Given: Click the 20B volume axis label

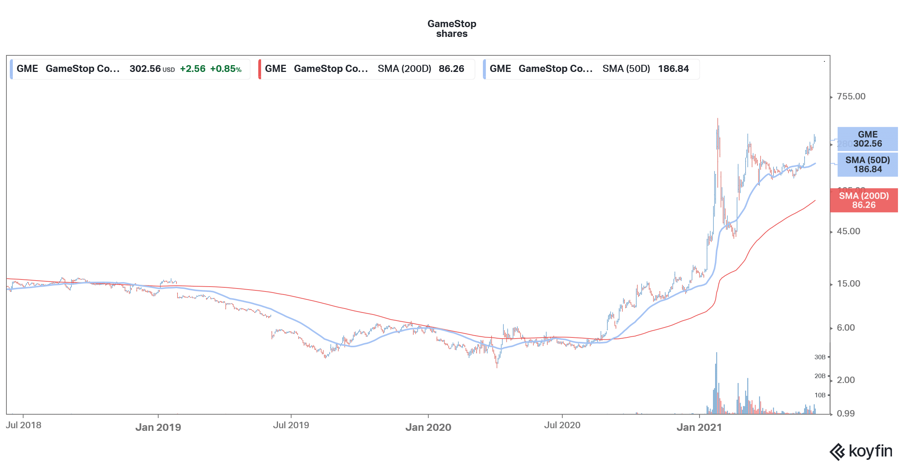Looking at the screenshot, I should click(820, 376).
